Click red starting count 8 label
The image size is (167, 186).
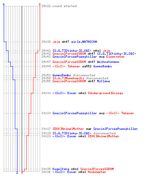(x=40, y=4)
